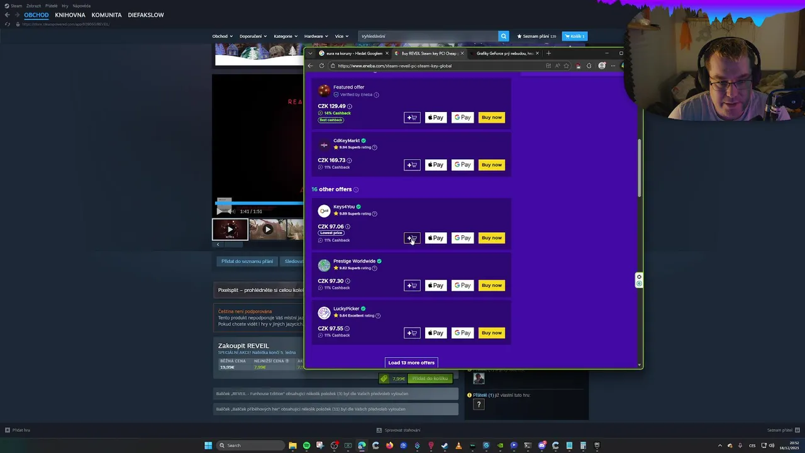Open Spravovat stahování in Steam
This screenshot has width=805, height=453.
398,430
